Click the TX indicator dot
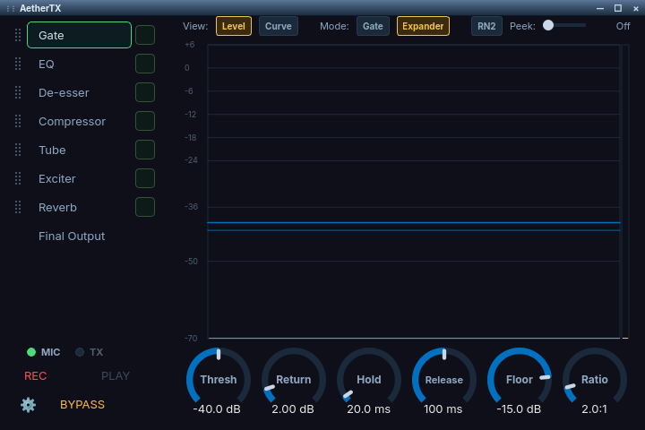Screen dimensions: 645x430 (80, 352)
